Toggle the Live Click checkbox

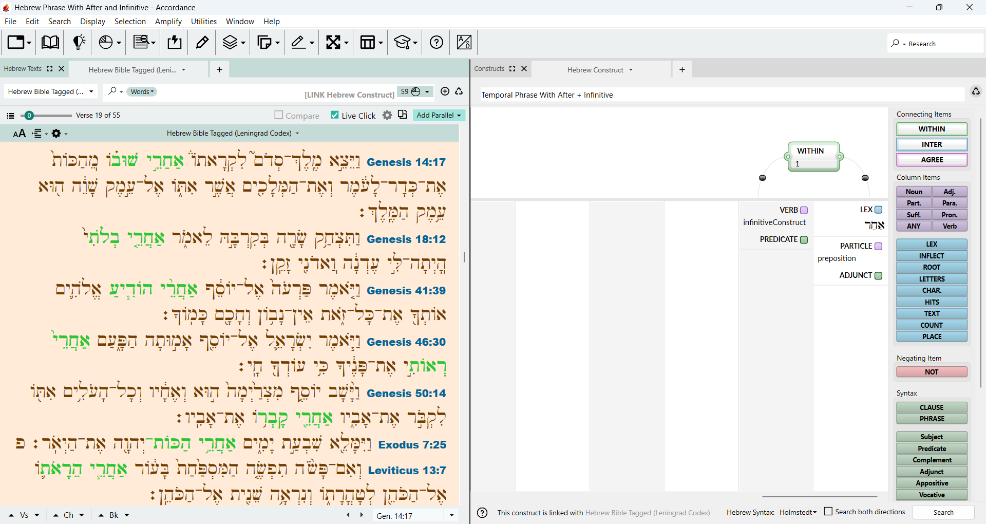coord(335,115)
